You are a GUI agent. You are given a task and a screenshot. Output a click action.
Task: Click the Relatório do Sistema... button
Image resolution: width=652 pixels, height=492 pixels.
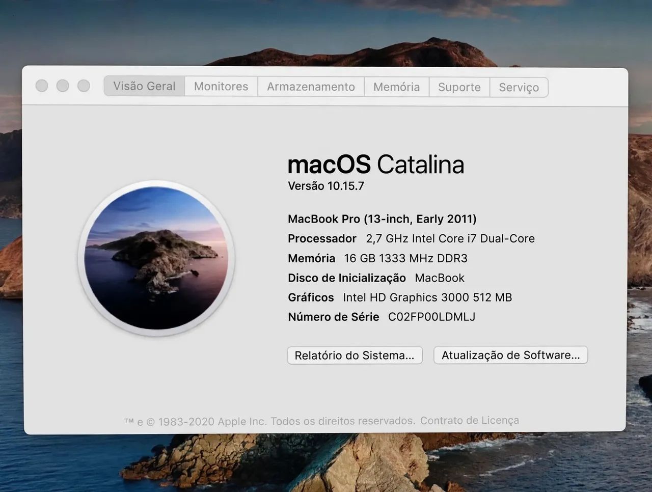click(x=355, y=355)
